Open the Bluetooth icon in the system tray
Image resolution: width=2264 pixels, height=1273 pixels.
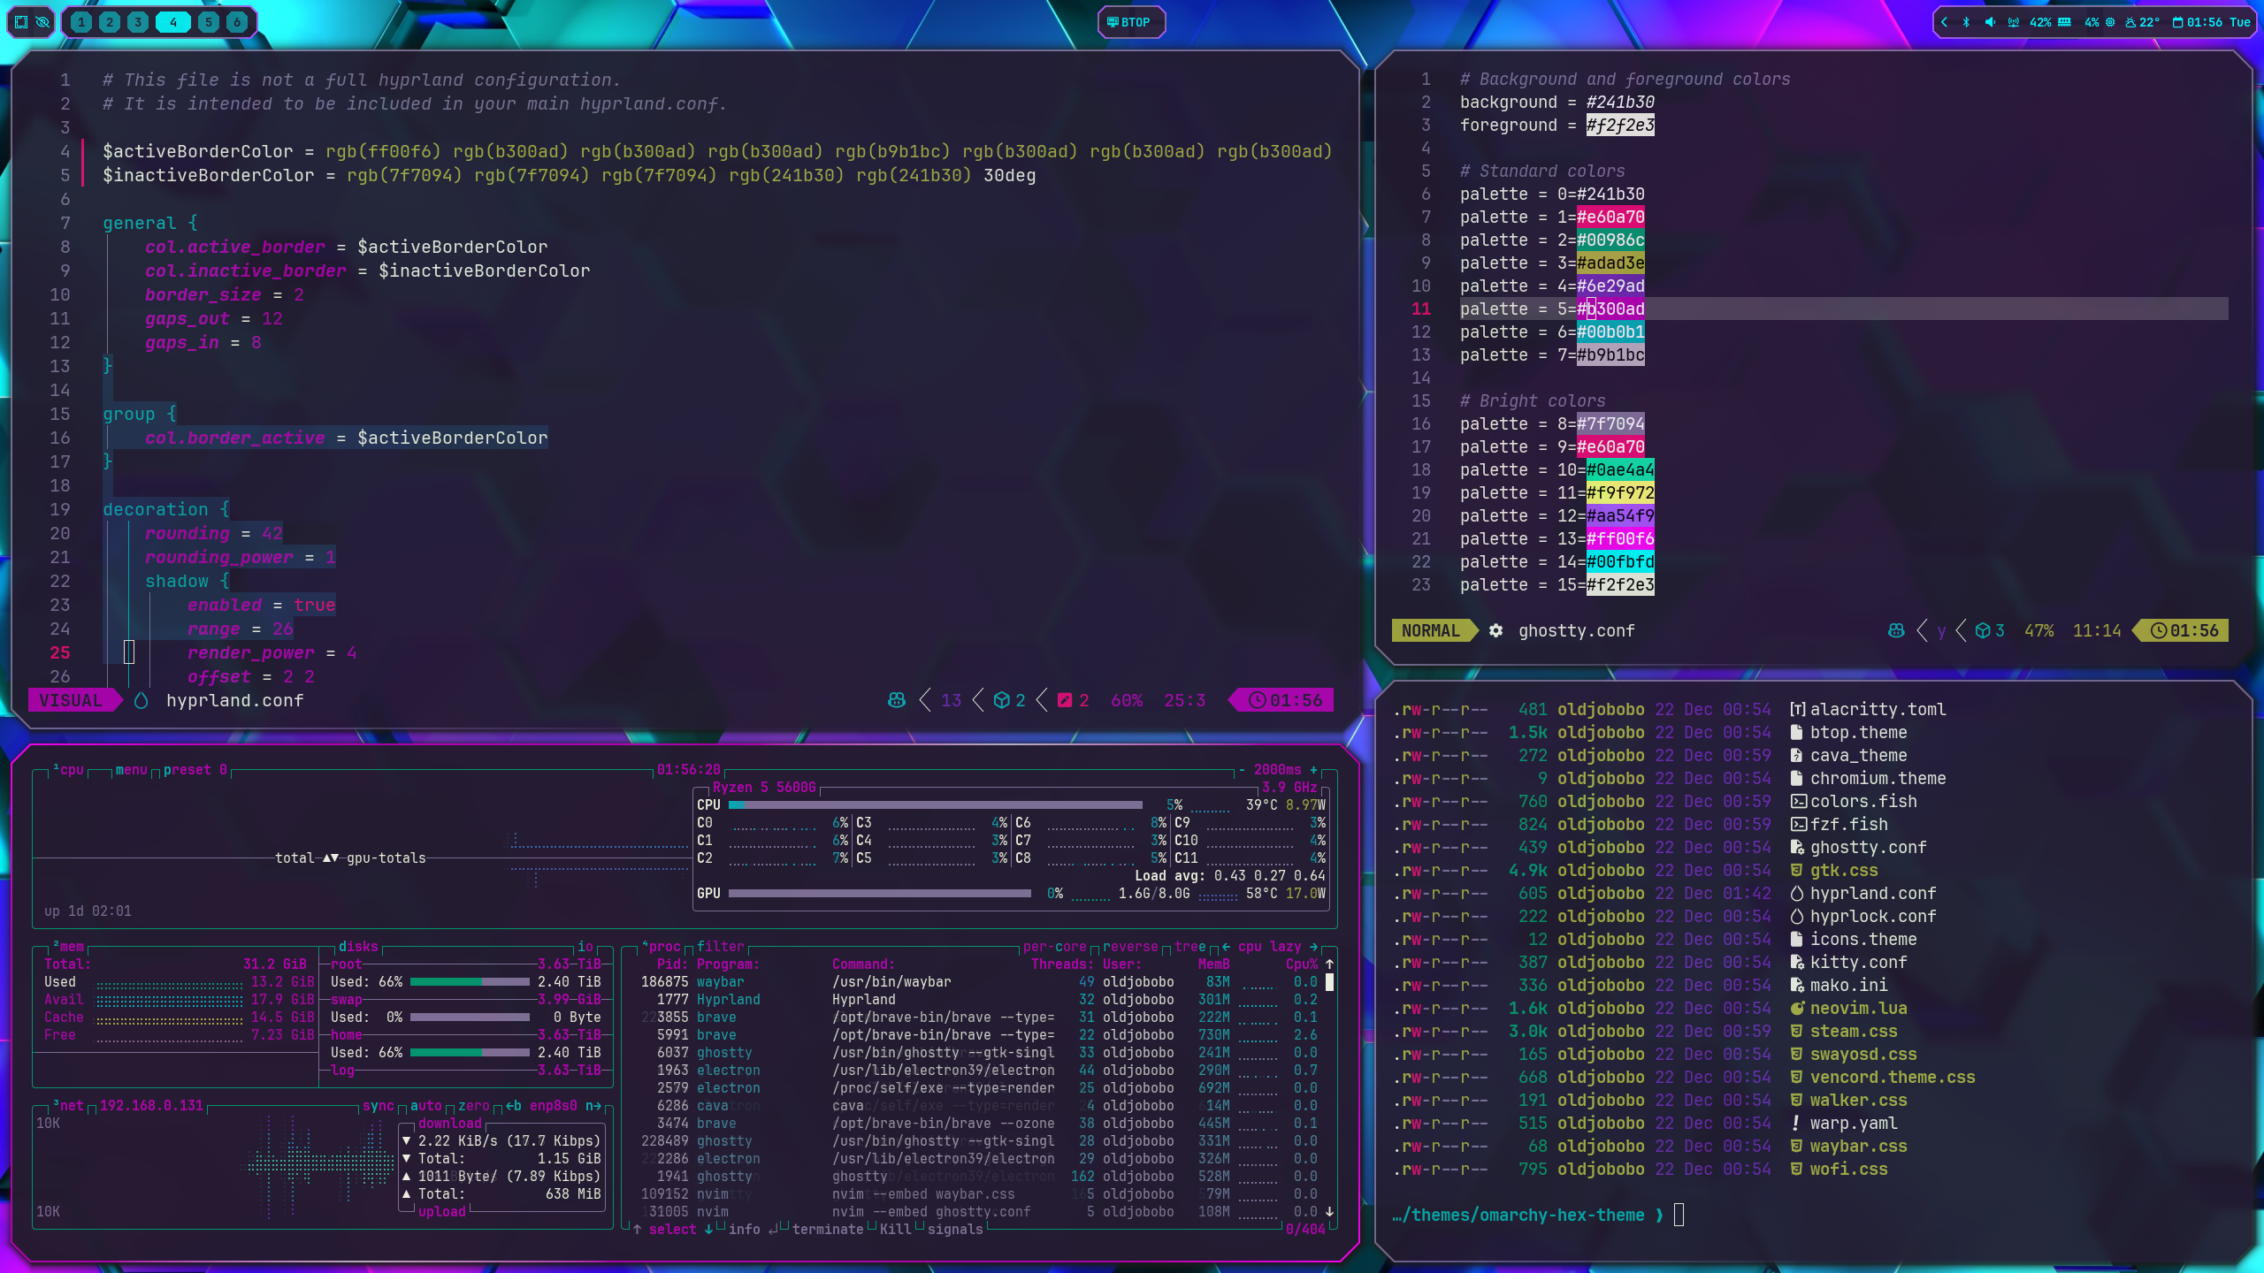[1965, 22]
